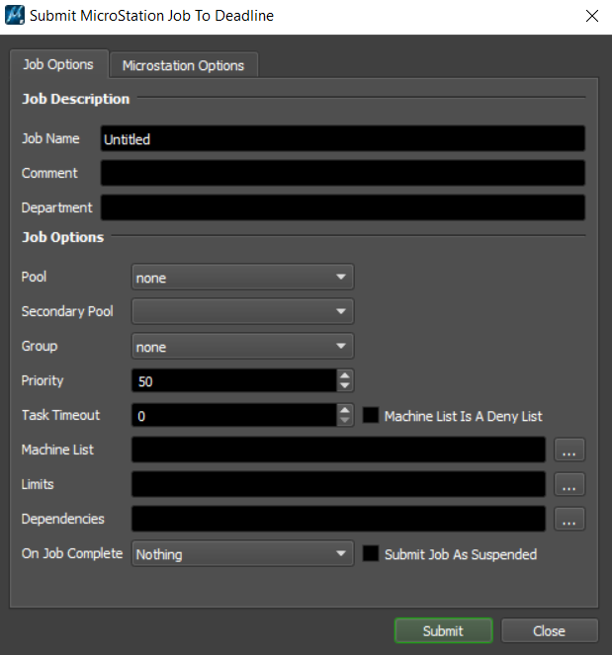Screen dimensions: 612x655
Task: Open Limits browse ellipsis button
Action: [568, 484]
